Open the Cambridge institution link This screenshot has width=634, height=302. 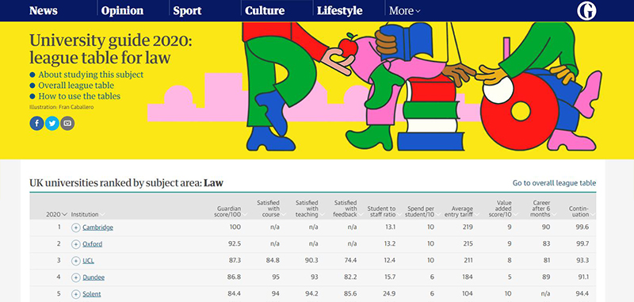point(97,227)
